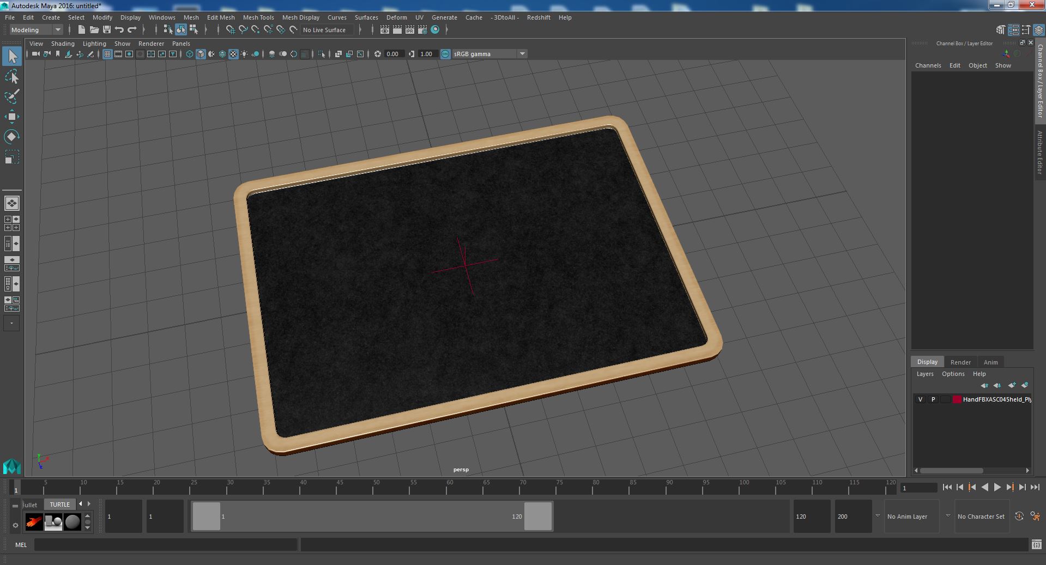Viewport: 1046px width, 565px height.
Task: Click the red layer color swatch
Action: (957, 399)
